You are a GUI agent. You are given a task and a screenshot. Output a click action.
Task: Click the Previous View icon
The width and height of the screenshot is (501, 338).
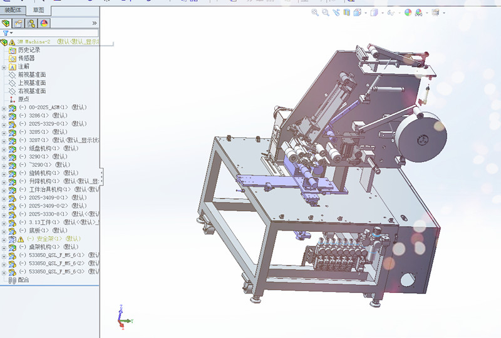[336, 12]
